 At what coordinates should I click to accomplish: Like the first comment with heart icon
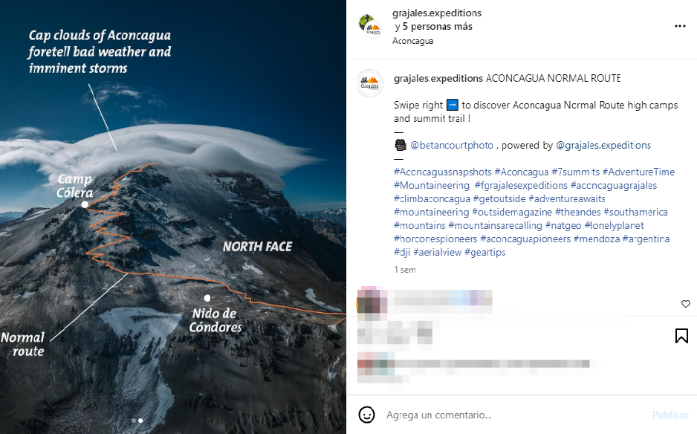point(685,304)
